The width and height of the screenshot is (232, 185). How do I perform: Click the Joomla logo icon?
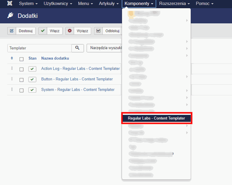pos(10,3)
